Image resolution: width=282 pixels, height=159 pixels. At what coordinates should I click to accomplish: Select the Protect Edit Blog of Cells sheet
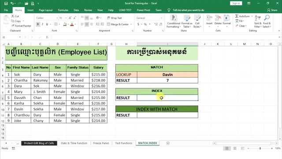click(x=39, y=143)
